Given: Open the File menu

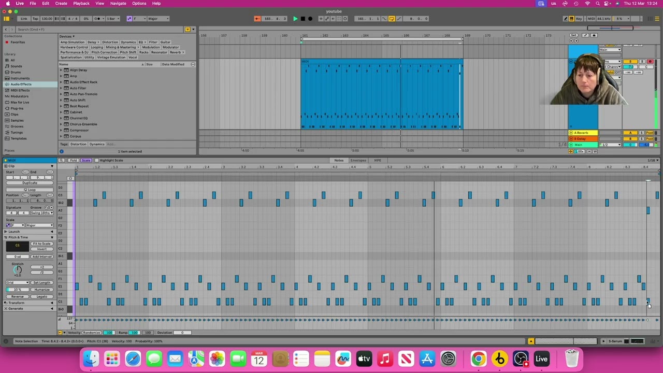Looking at the screenshot, I should click(33, 3).
